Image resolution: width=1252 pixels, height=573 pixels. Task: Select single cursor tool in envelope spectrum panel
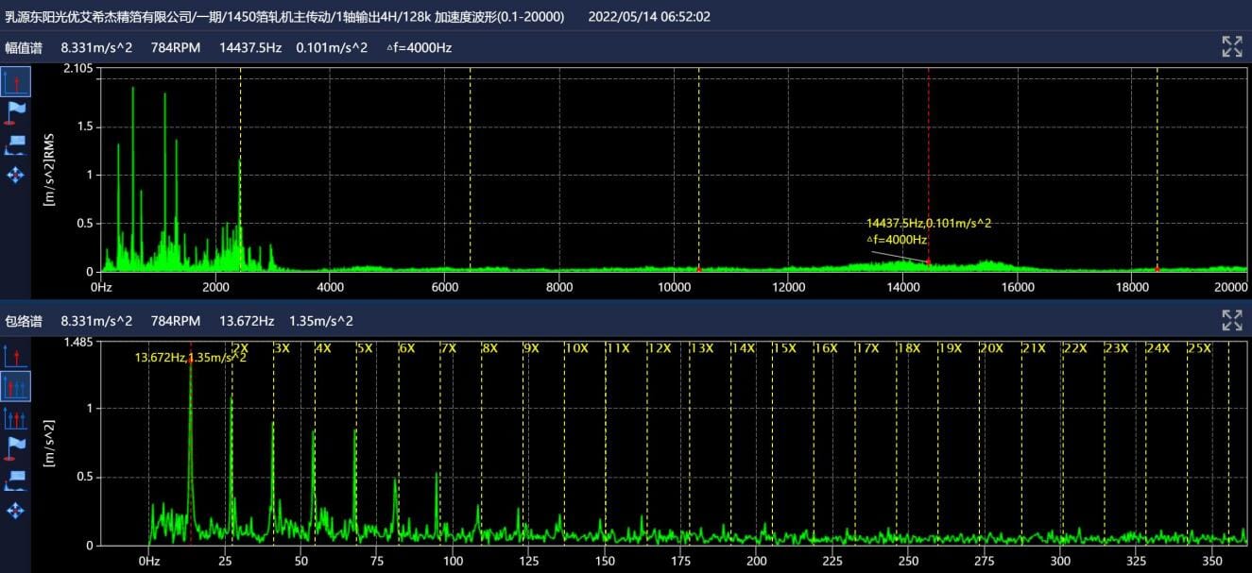[x=15, y=356]
